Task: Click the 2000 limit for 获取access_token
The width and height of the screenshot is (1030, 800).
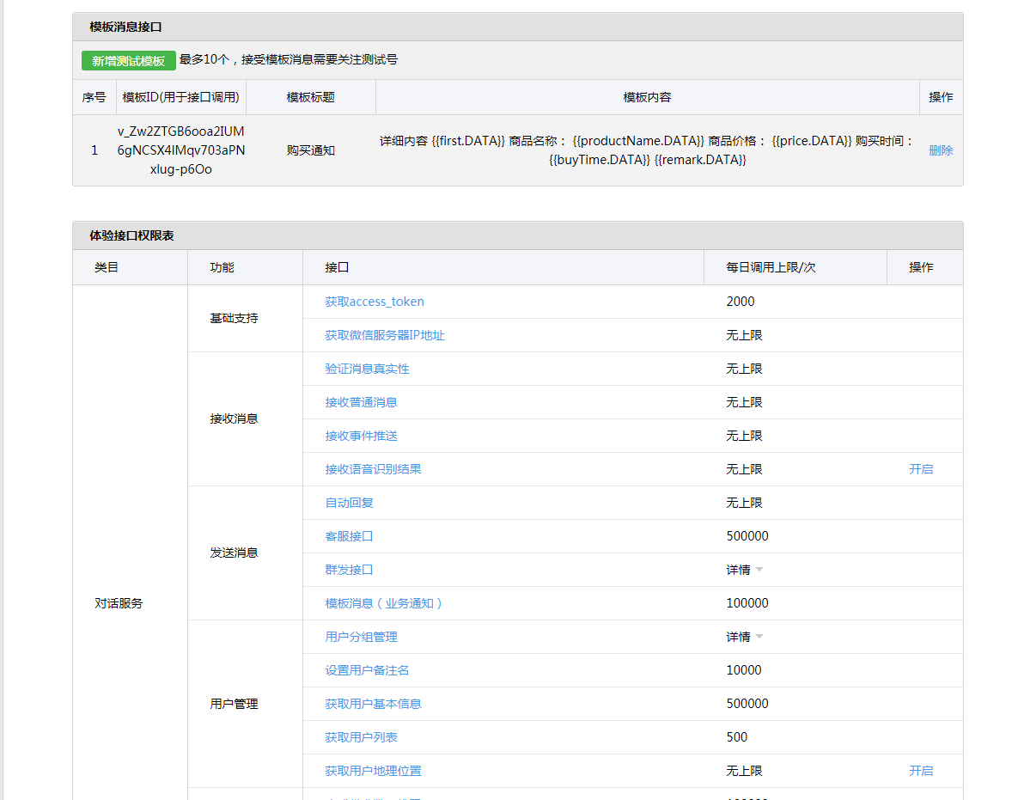Action: [x=741, y=302]
